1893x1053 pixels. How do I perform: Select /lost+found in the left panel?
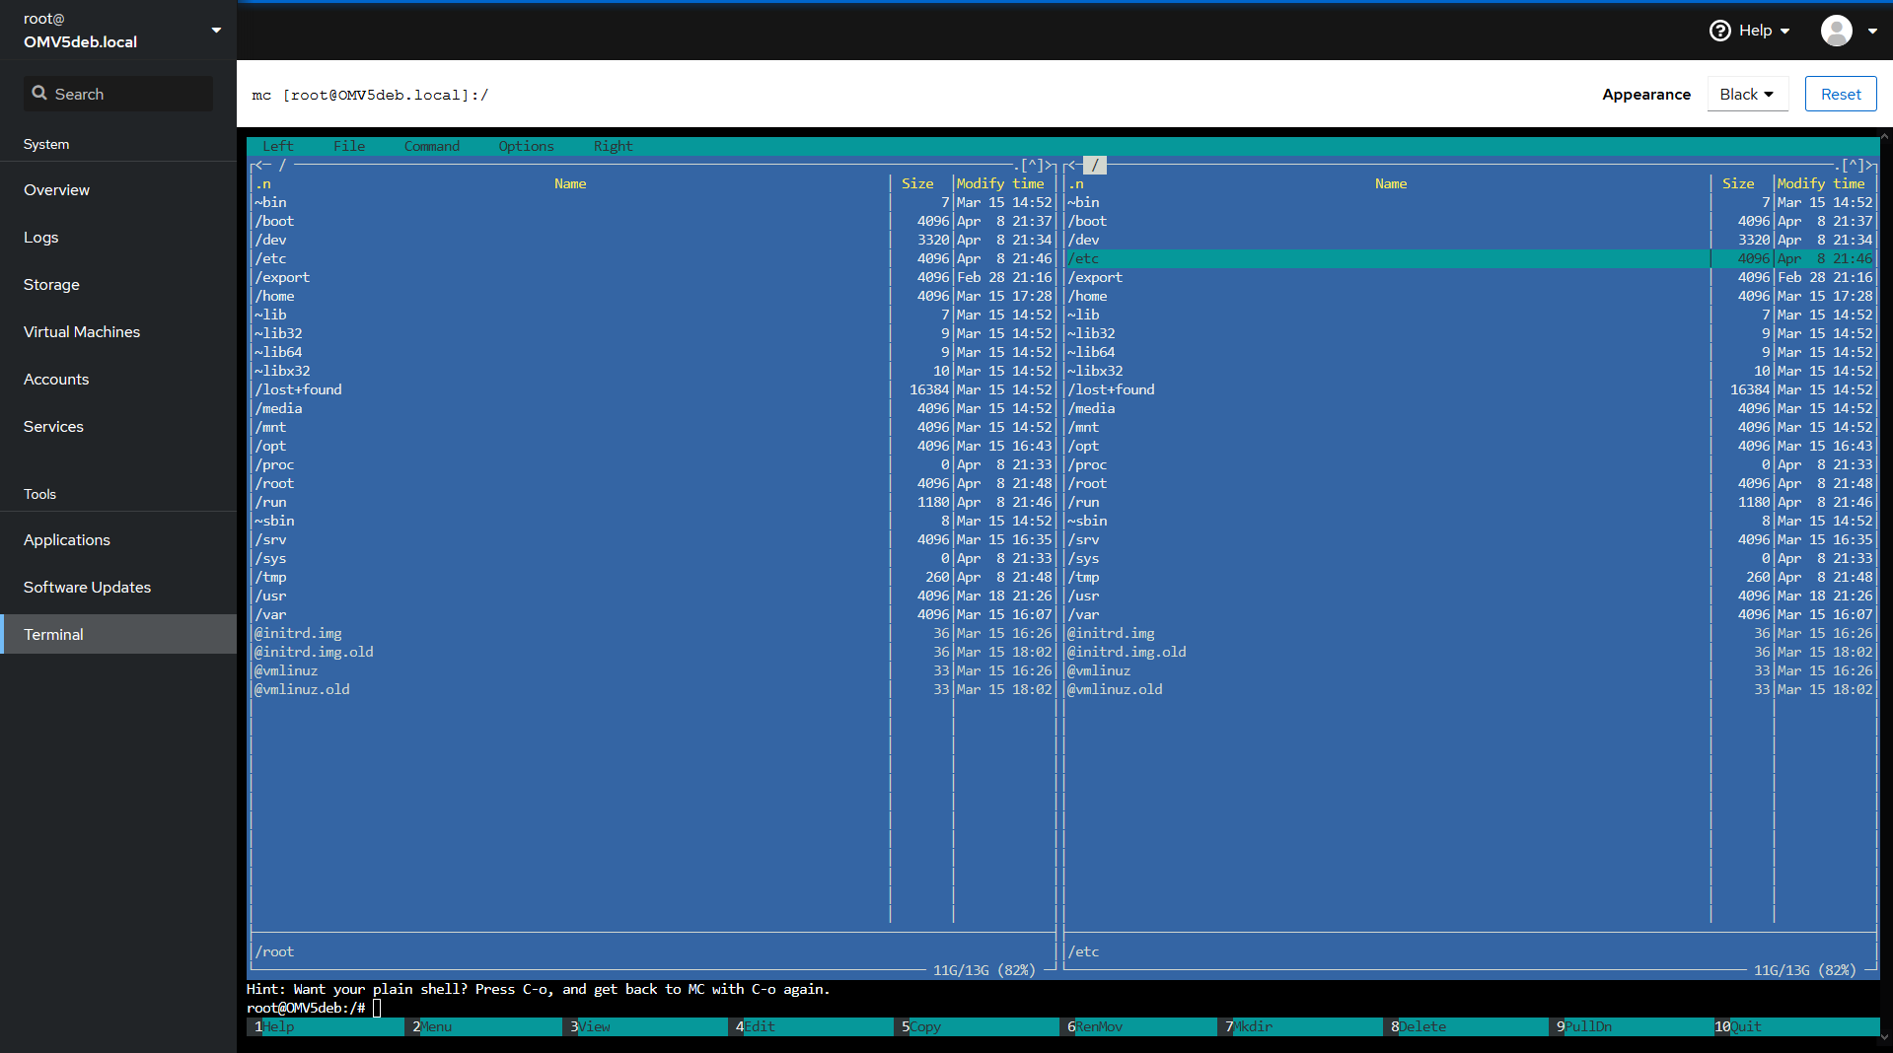(x=653, y=389)
